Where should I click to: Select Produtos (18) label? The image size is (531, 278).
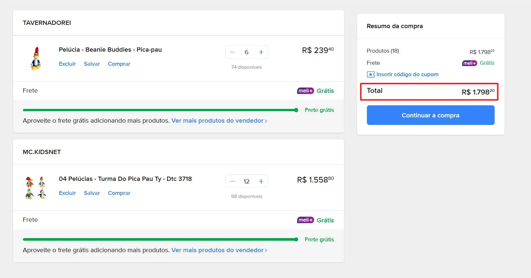[x=383, y=51]
